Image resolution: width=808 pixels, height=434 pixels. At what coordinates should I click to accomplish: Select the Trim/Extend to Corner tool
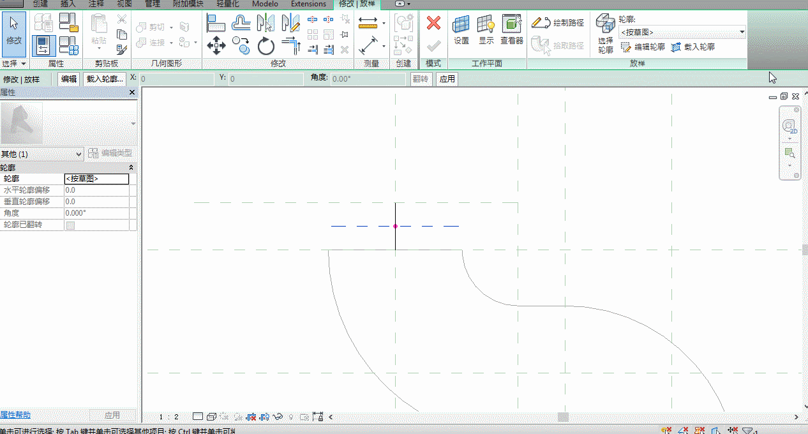click(x=291, y=46)
